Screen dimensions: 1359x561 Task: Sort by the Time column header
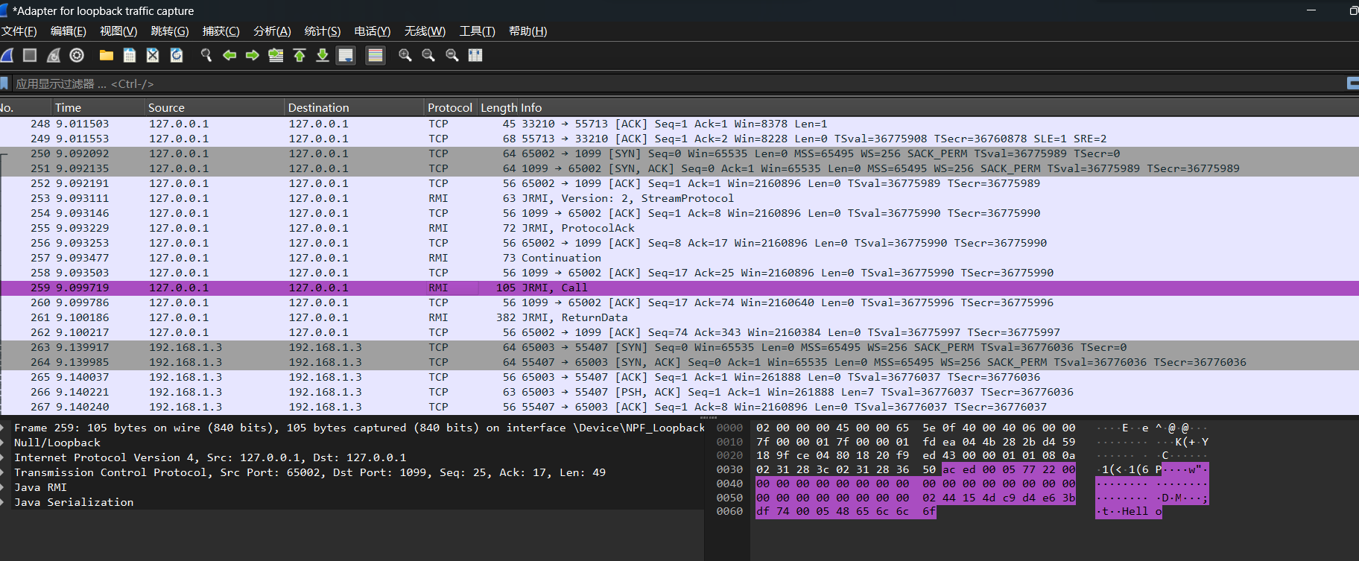pos(98,107)
